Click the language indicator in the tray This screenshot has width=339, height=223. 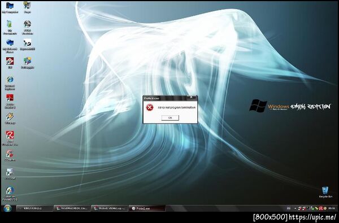click(289, 208)
